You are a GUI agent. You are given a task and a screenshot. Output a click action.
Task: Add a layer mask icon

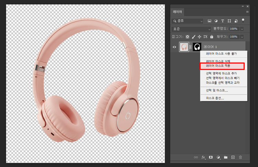click(x=211, y=157)
